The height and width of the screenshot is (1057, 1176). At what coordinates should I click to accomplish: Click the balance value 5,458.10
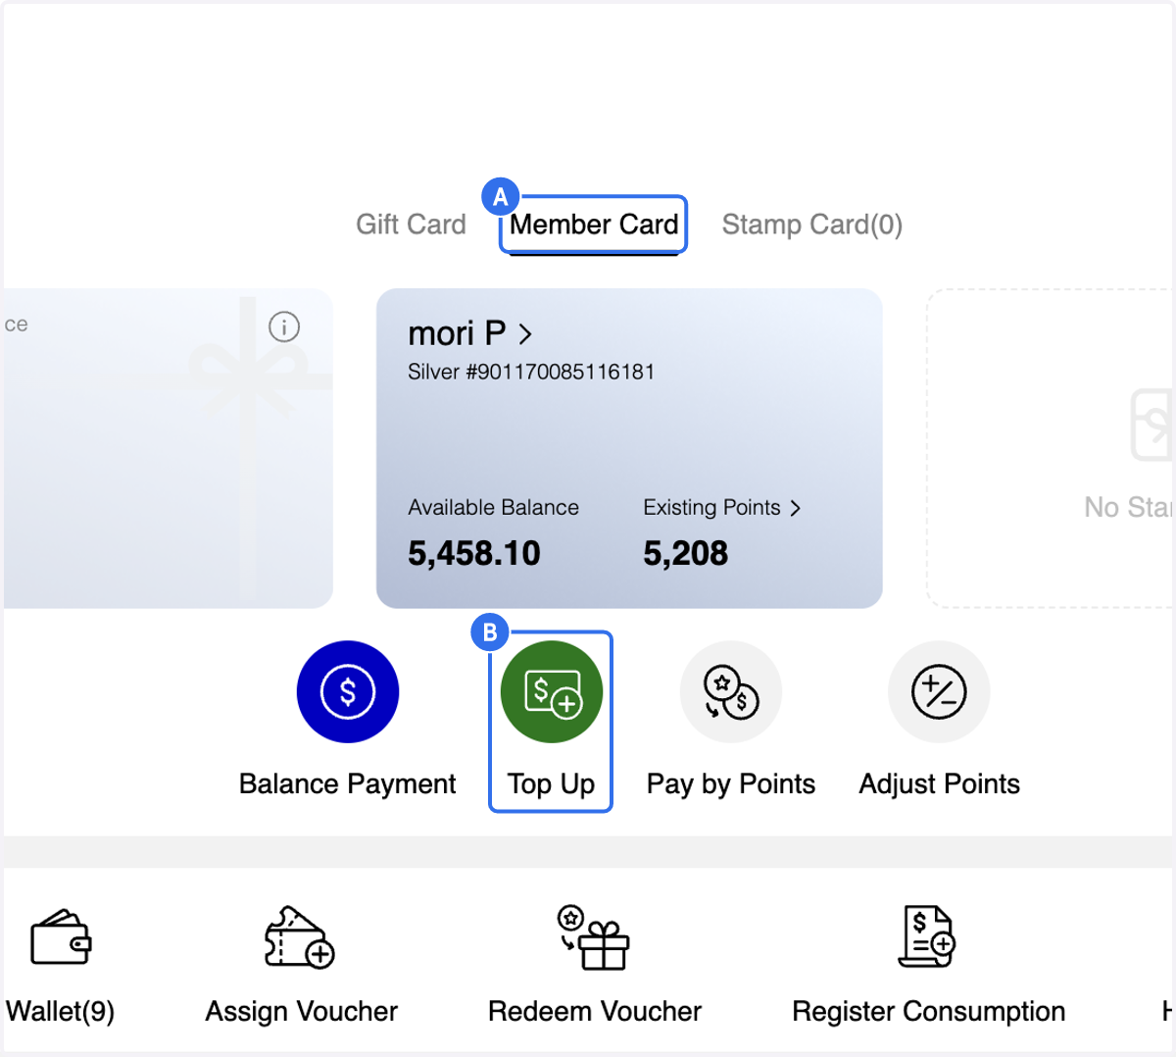(474, 553)
